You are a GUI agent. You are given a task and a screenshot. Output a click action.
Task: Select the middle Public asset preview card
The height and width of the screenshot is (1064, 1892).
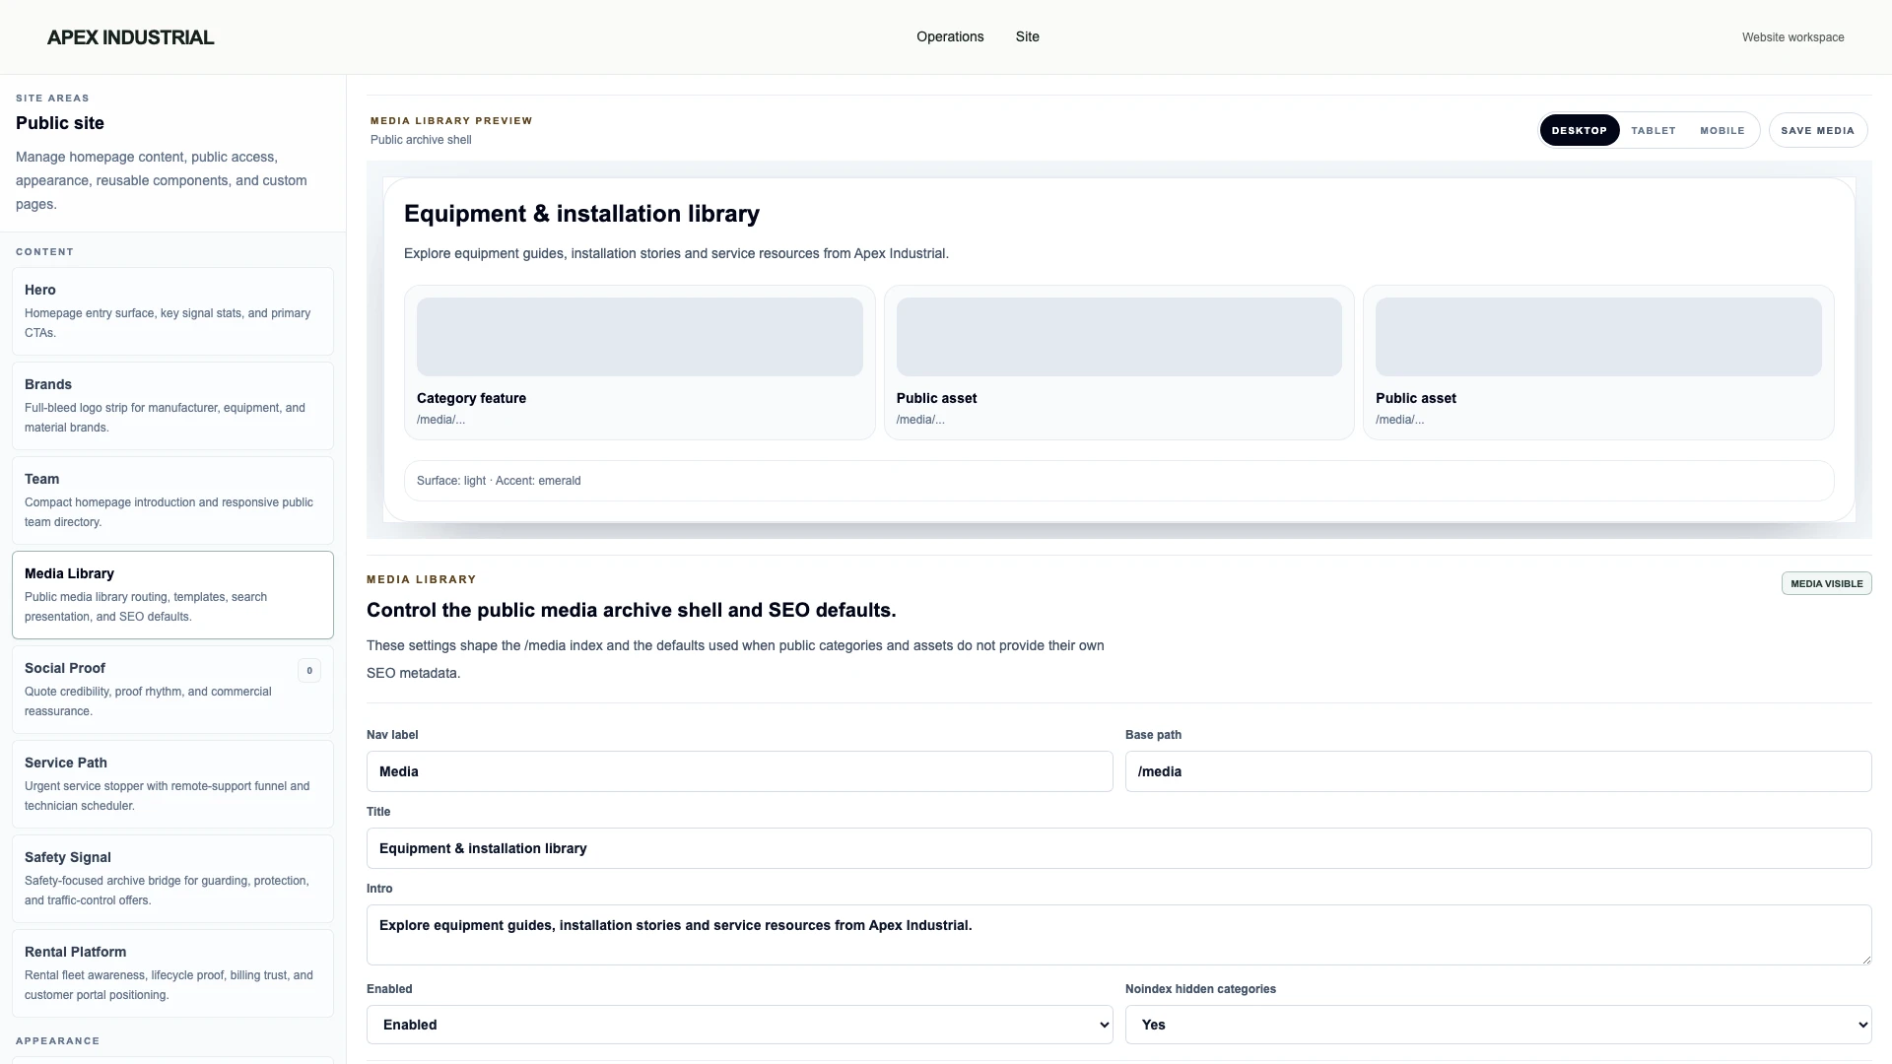click(1118, 363)
